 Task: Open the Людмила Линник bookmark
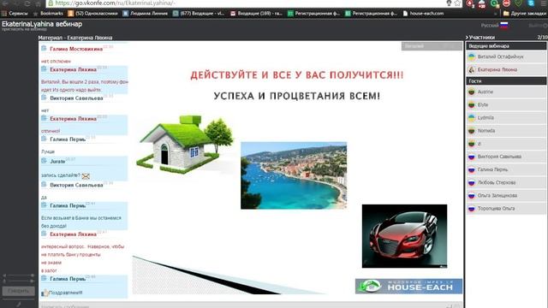tap(145, 14)
